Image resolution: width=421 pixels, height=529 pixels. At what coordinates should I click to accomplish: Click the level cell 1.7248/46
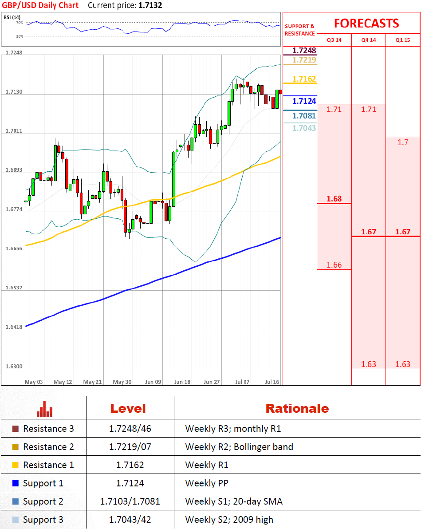pos(130,429)
